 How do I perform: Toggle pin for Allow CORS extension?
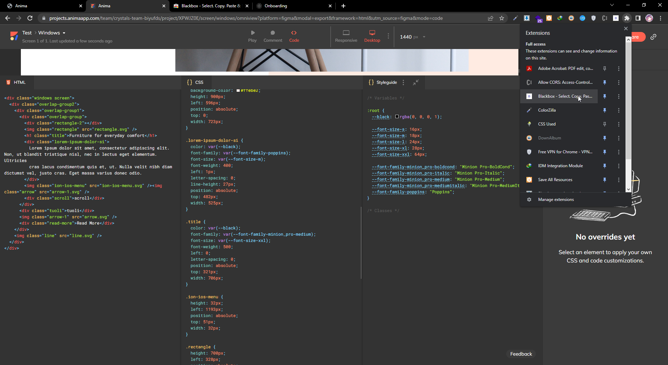605,82
